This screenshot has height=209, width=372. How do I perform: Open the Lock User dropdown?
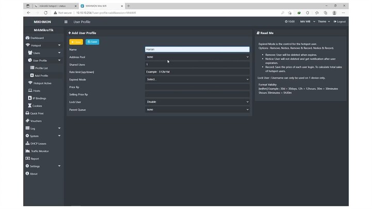(197, 102)
